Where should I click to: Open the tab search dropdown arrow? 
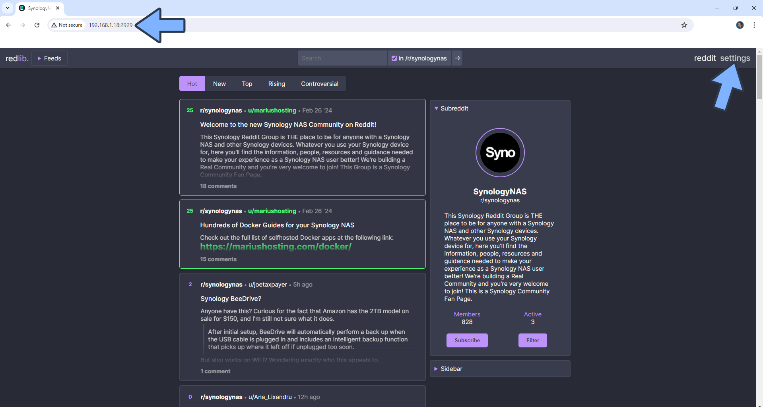[x=8, y=8]
